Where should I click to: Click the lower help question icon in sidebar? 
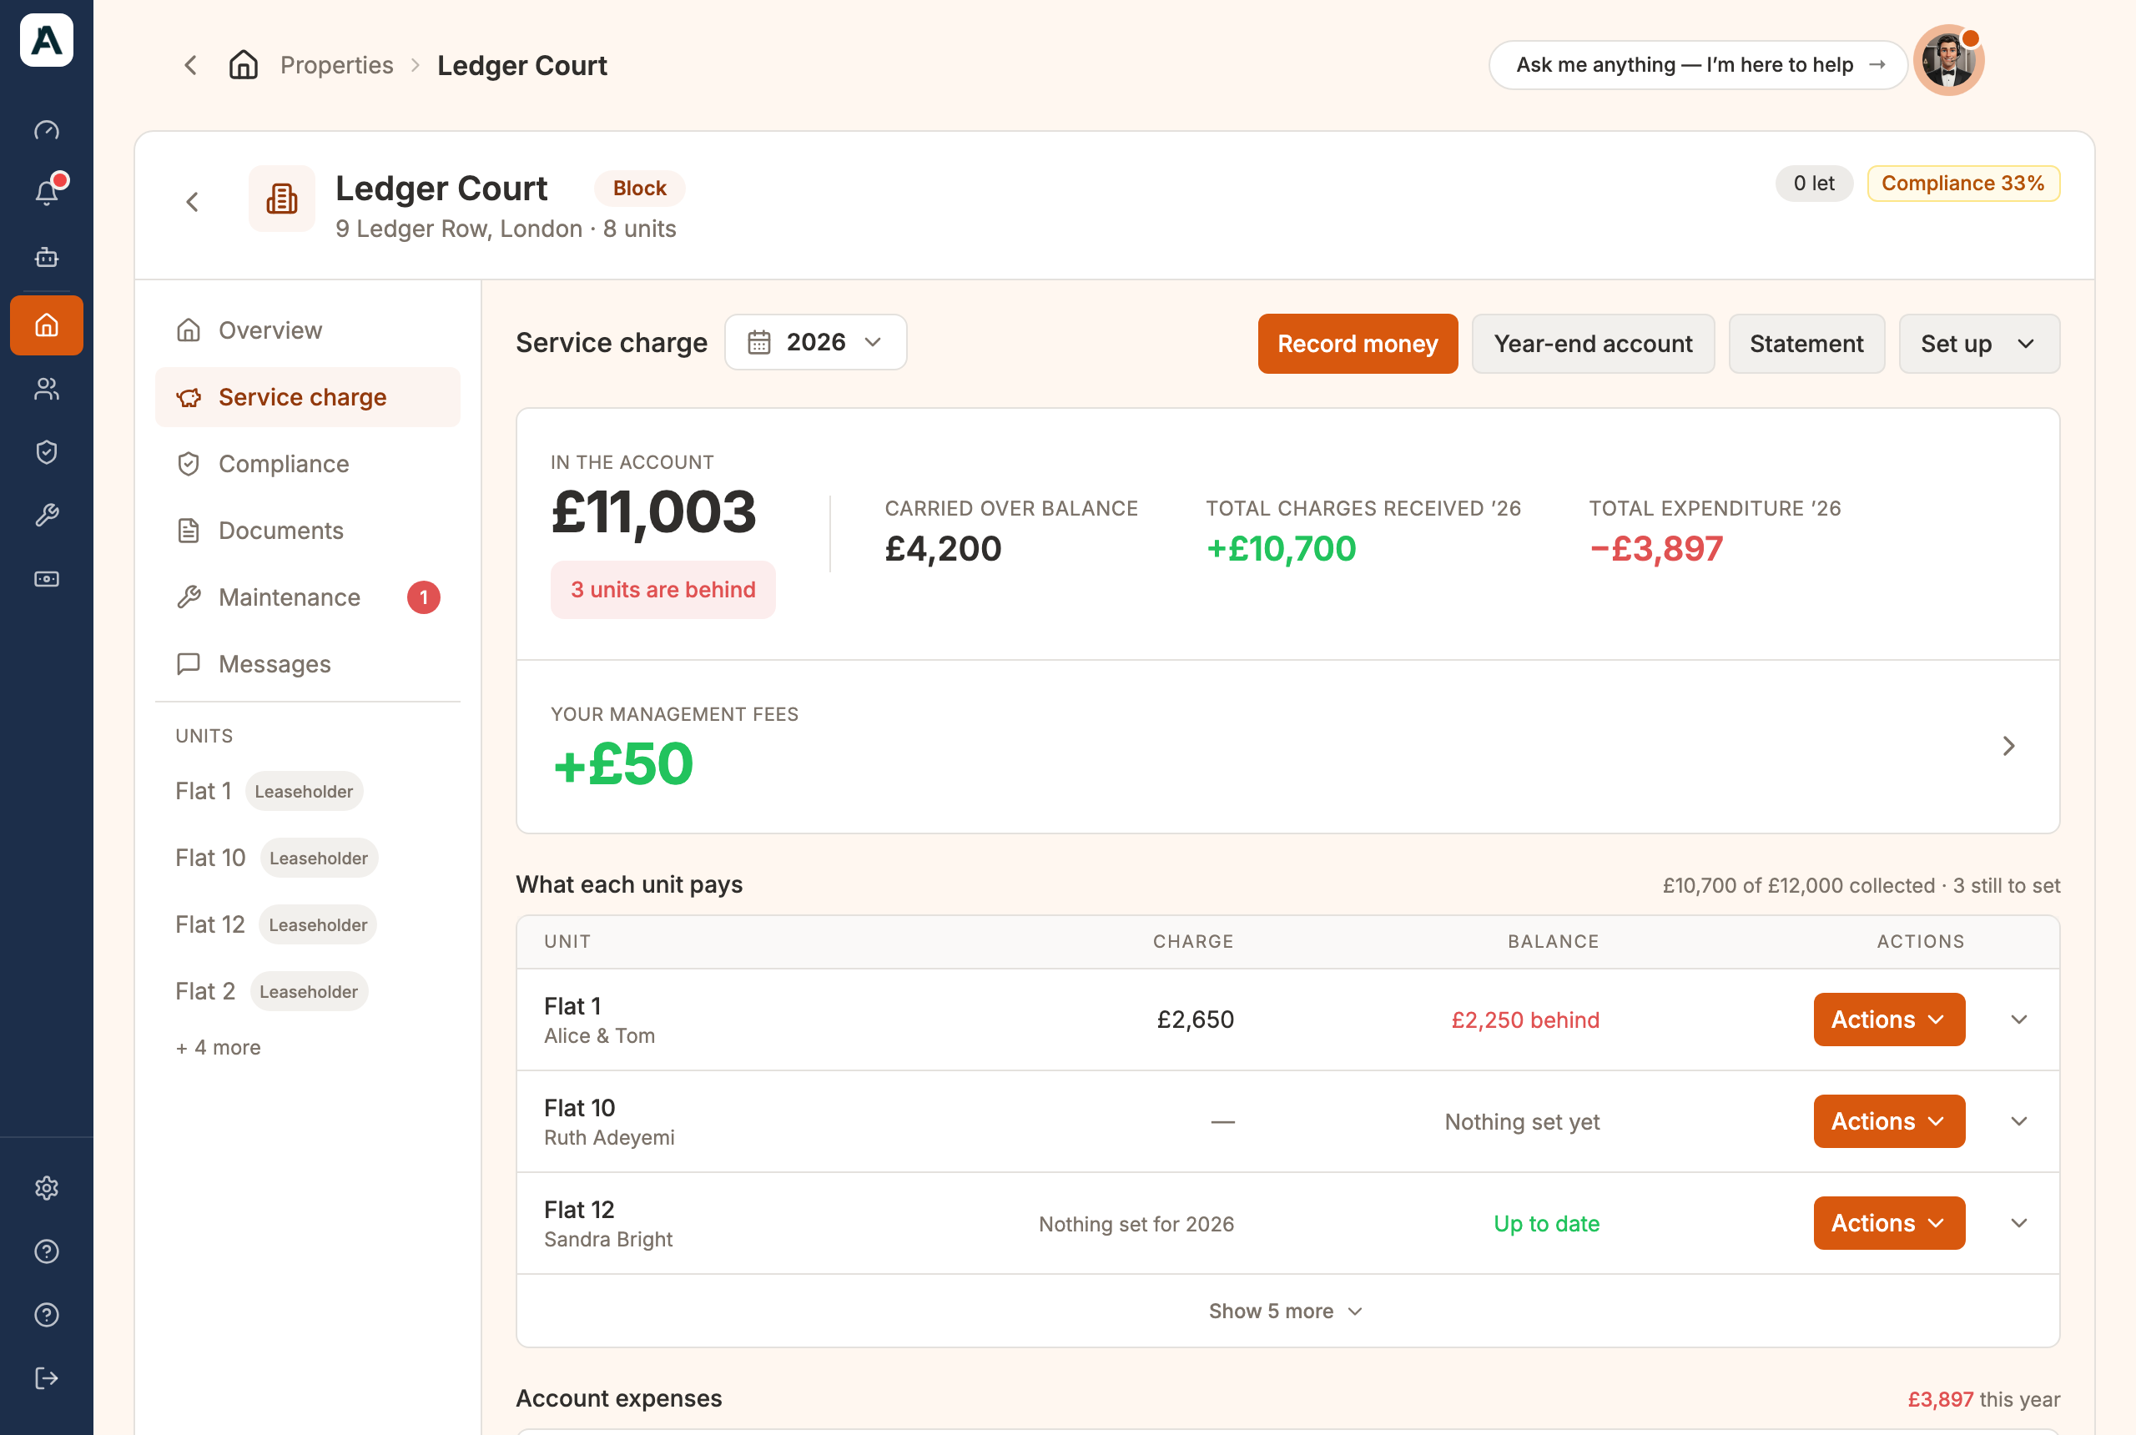(x=47, y=1314)
